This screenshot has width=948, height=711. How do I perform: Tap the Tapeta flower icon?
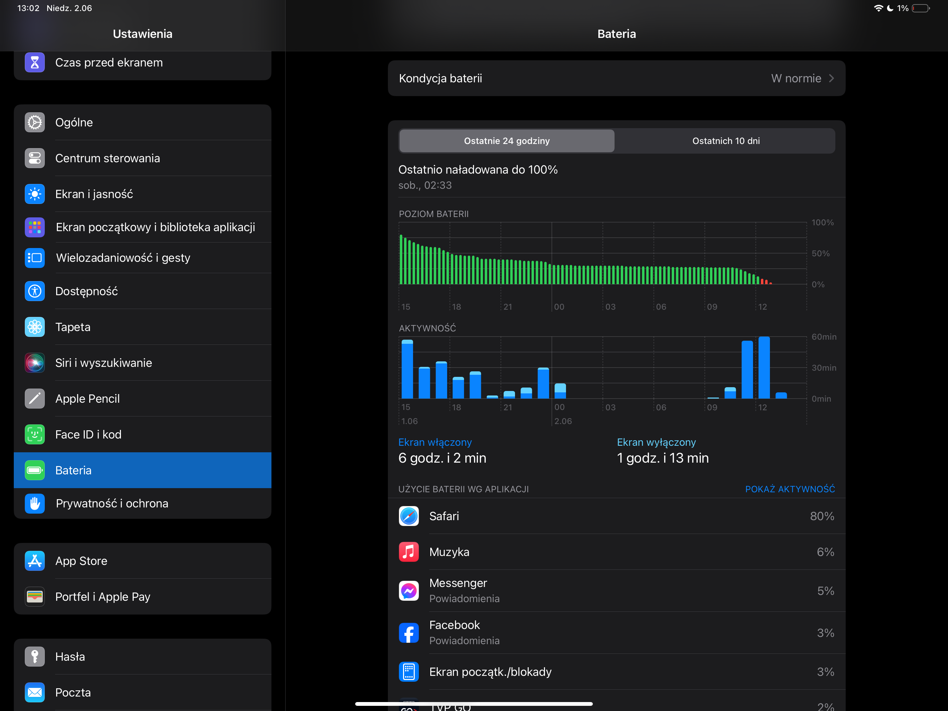pyautogui.click(x=35, y=327)
